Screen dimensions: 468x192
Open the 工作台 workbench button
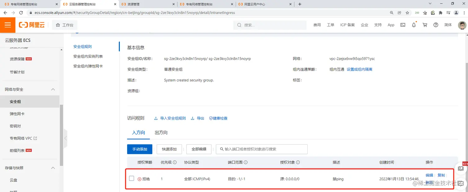click(x=65, y=25)
